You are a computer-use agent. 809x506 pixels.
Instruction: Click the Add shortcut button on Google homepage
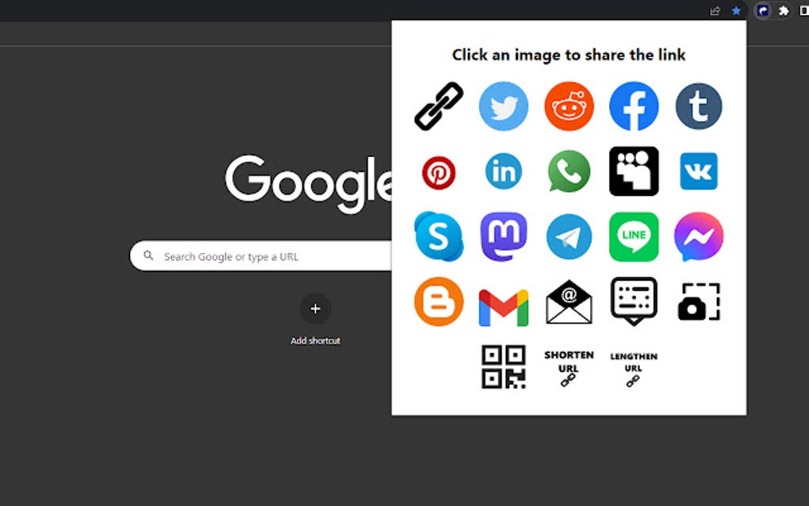(x=315, y=309)
